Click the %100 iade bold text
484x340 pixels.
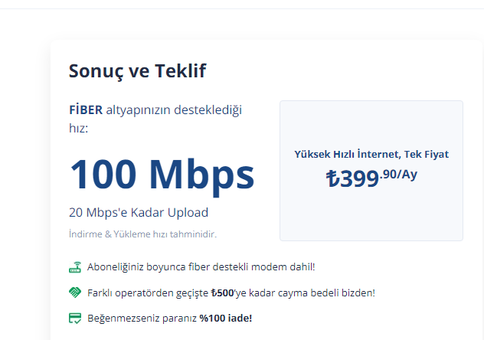pyautogui.click(x=226, y=318)
